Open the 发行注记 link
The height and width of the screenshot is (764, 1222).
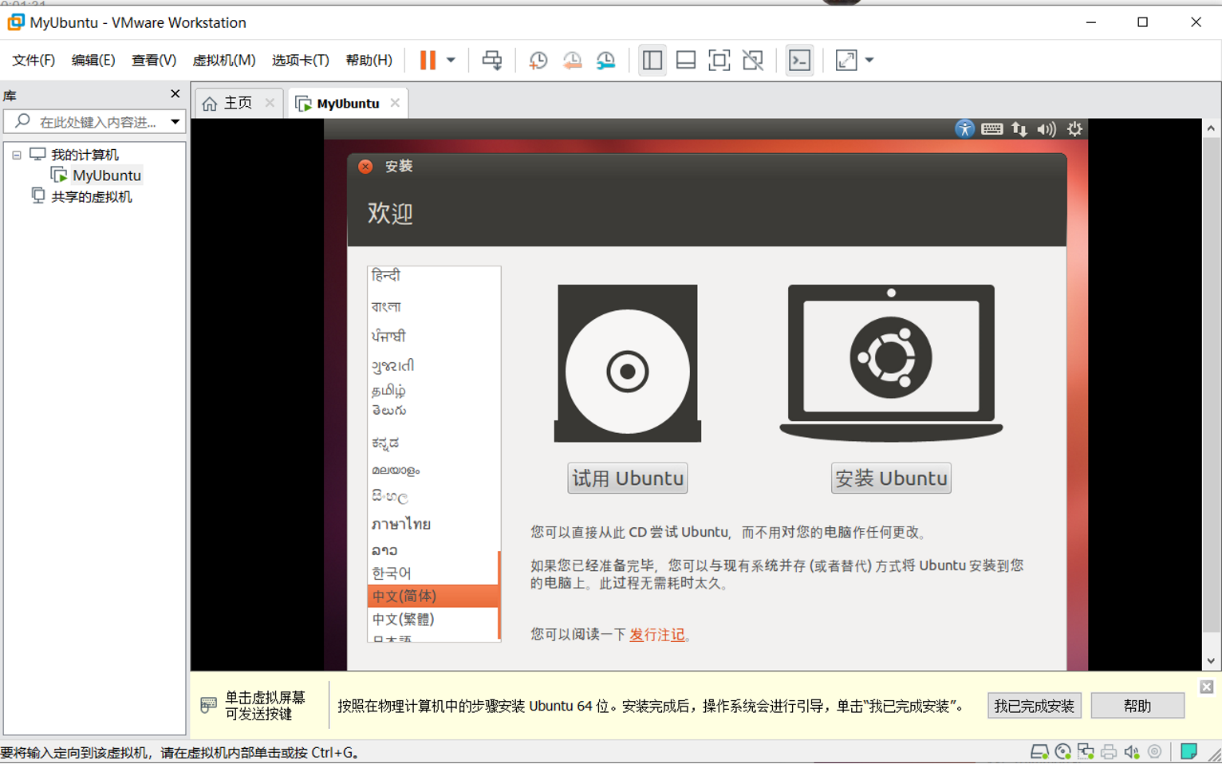pyautogui.click(x=656, y=636)
